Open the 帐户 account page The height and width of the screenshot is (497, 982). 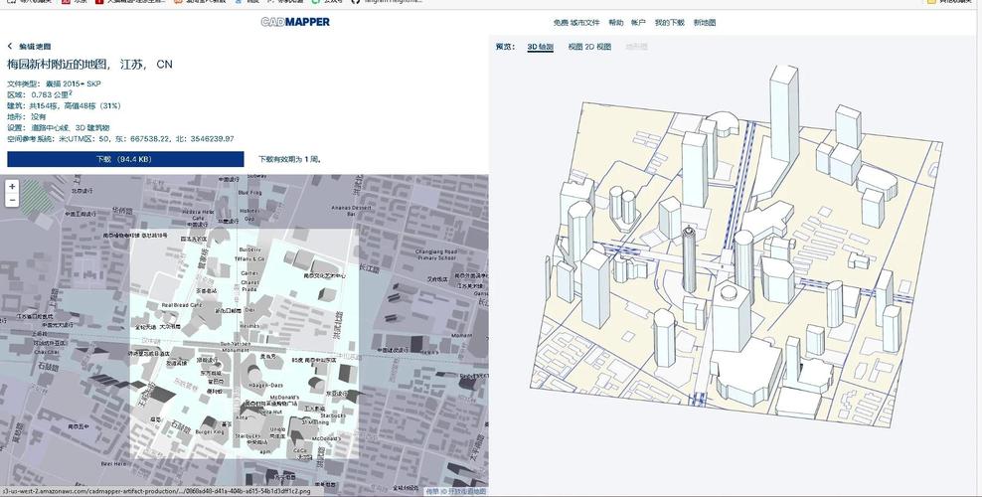(x=638, y=23)
